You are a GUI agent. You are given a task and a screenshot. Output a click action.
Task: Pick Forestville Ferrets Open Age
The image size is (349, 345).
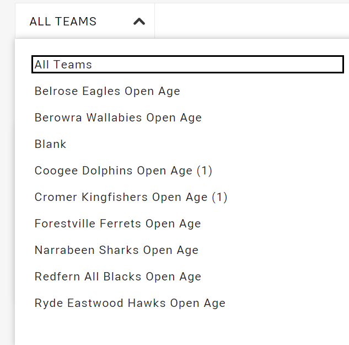117,224
